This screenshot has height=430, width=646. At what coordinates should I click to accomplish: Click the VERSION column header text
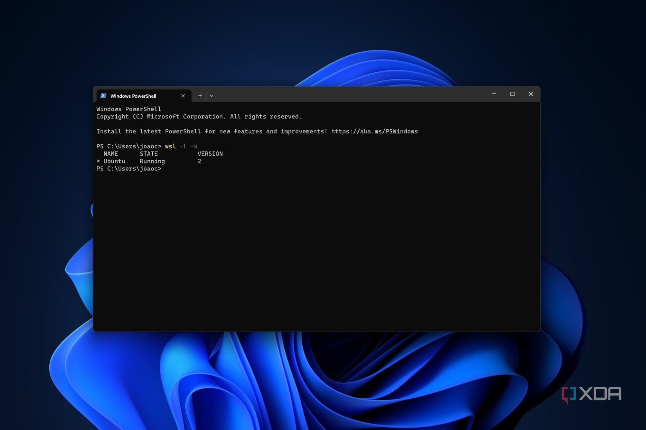[210, 154]
